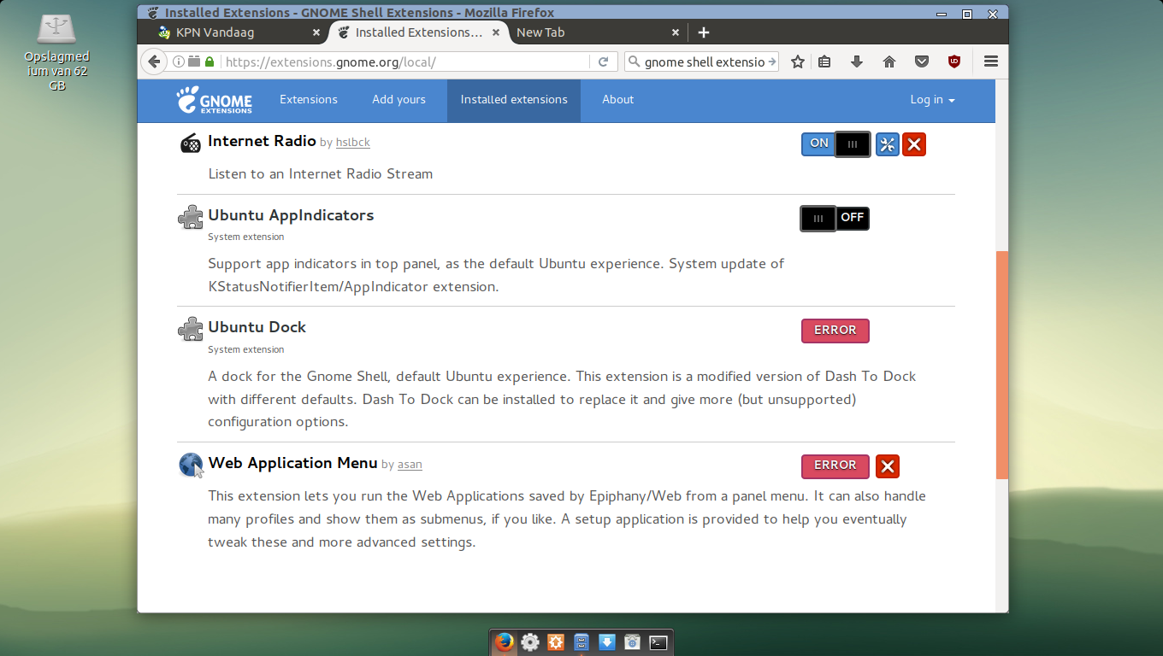
Task: Open the Firefox hamburger menu
Action: click(x=991, y=61)
